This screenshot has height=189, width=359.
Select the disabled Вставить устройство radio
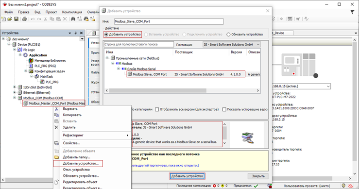point(146,34)
